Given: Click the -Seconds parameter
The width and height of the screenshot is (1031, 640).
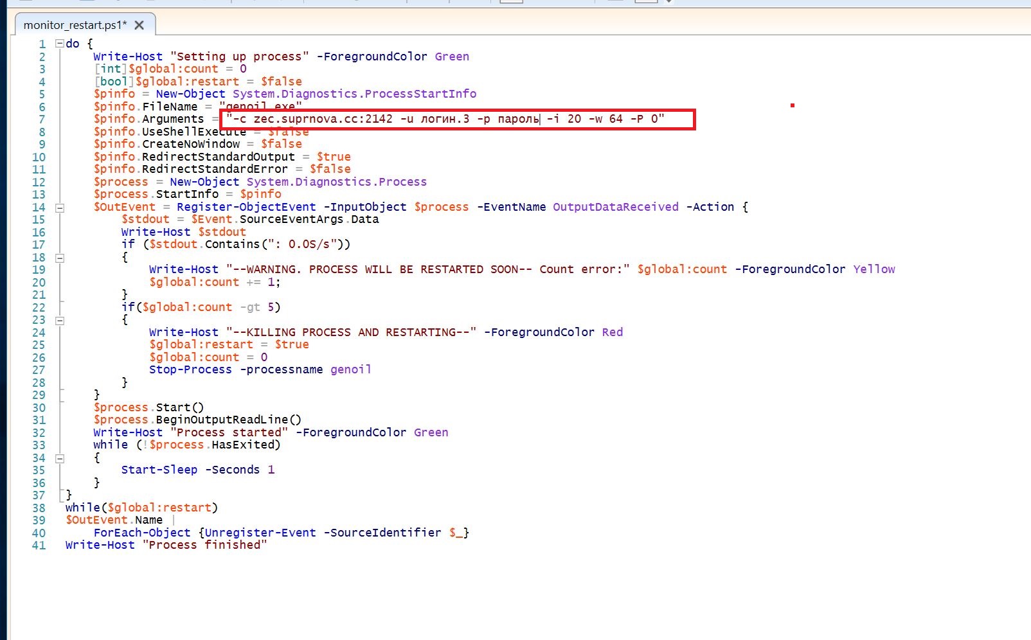Looking at the screenshot, I should pyautogui.click(x=233, y=470).
